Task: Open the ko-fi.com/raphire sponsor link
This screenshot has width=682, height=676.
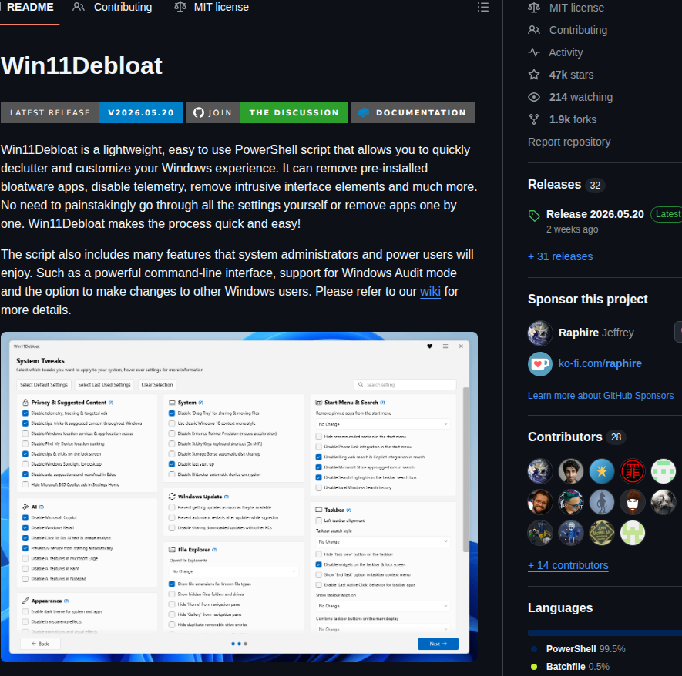Action: click(600, 363)
